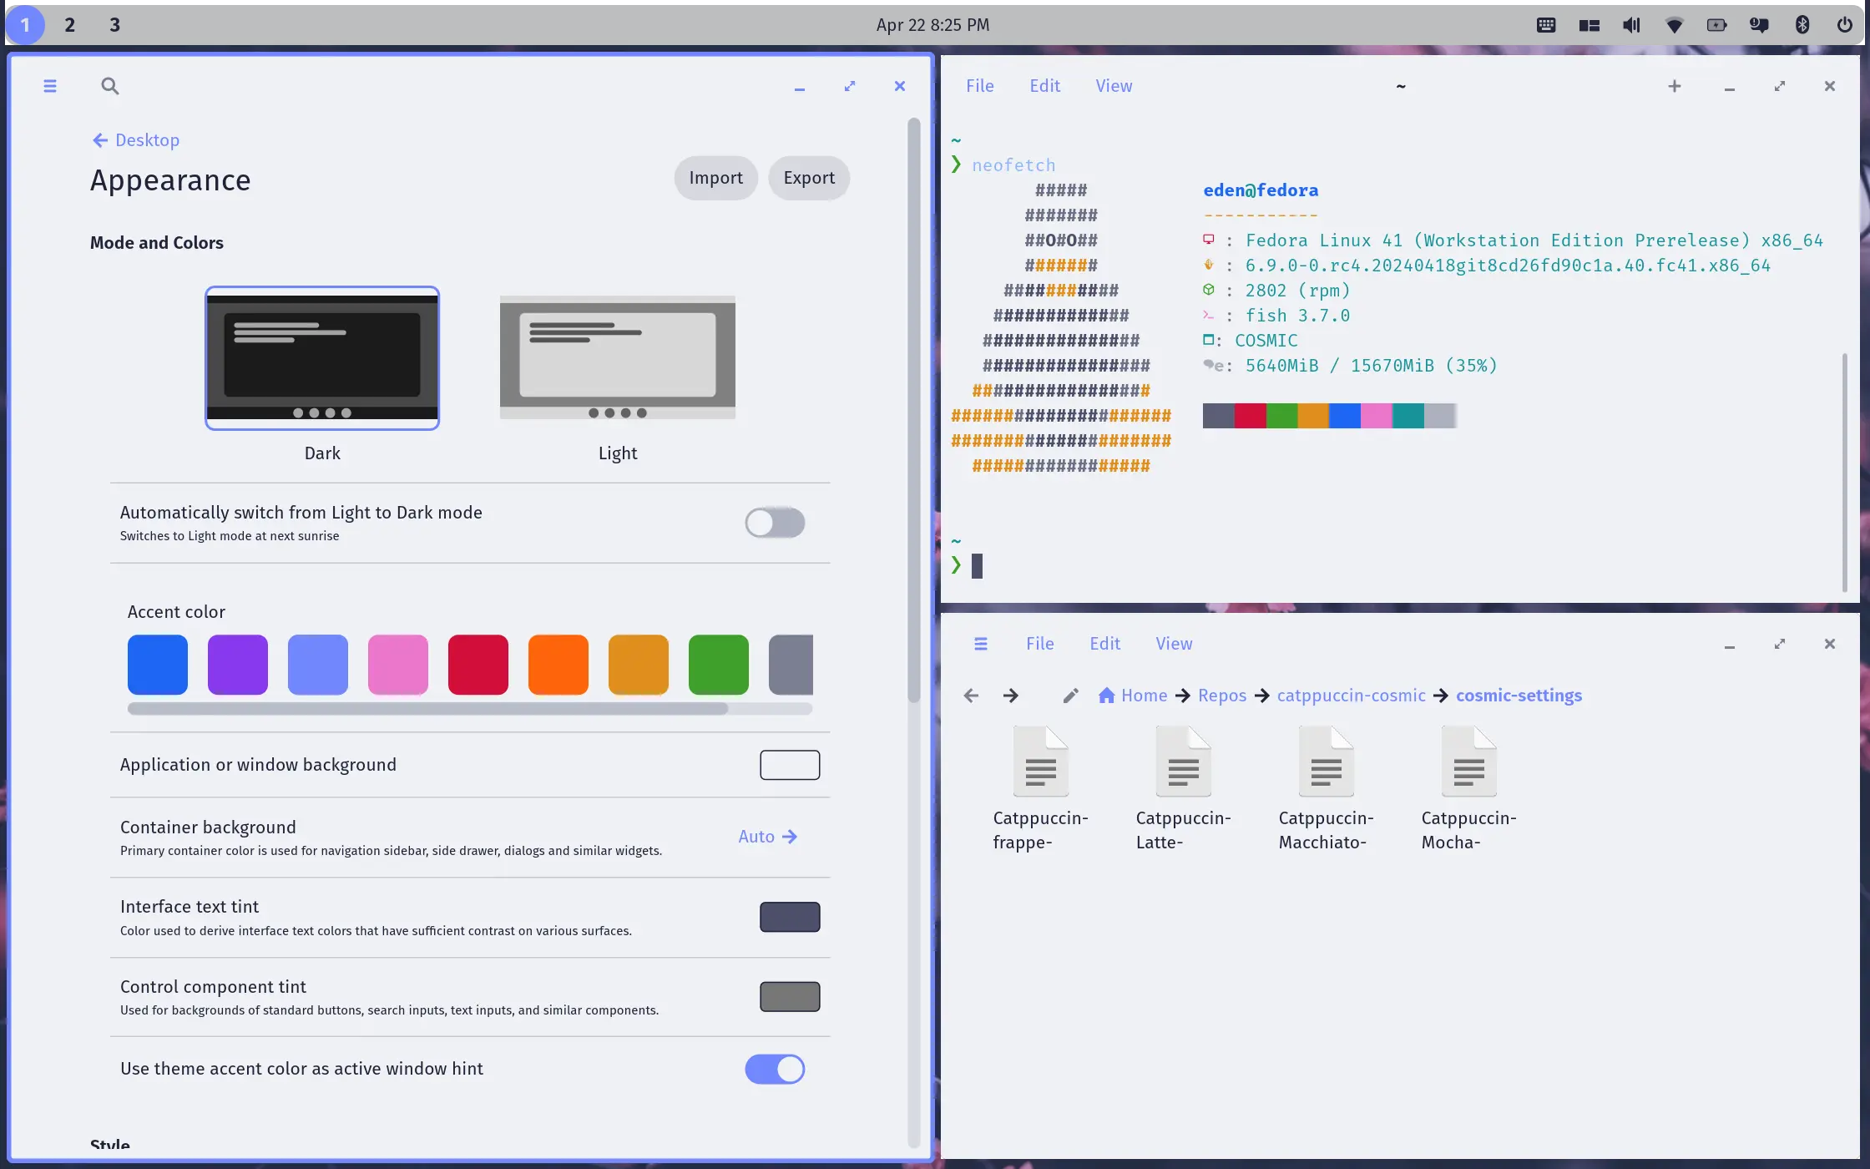Open the terminal's Edit menu
This screenshot has width=1870, height=1169.
point(1044,86)
